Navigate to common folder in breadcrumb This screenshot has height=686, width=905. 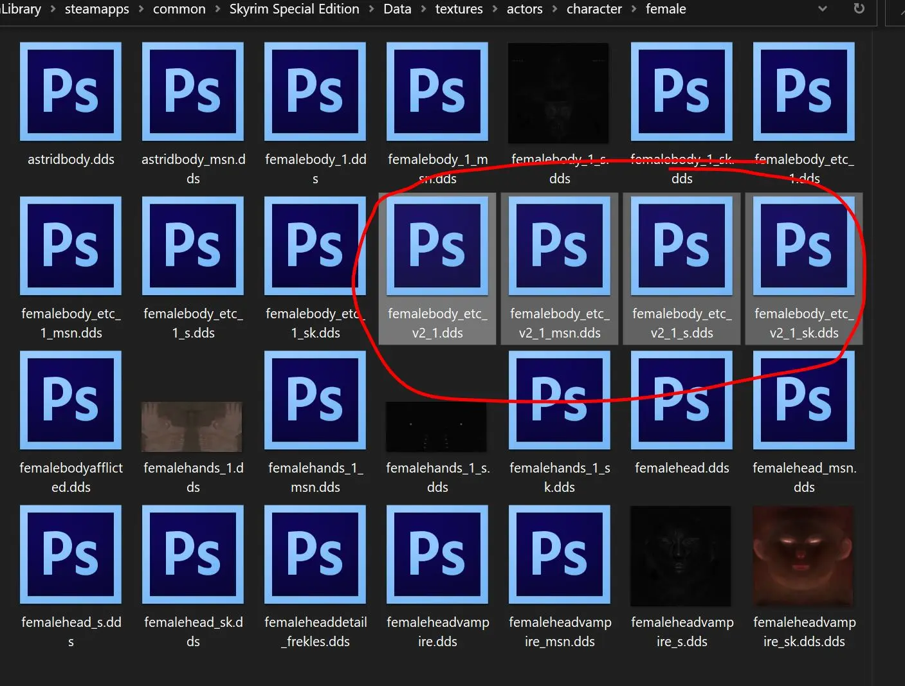coord(179,9)
